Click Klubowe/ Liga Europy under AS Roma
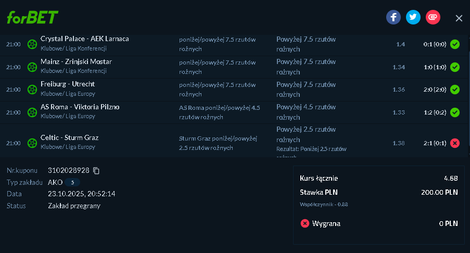 [x=68, y=116]
